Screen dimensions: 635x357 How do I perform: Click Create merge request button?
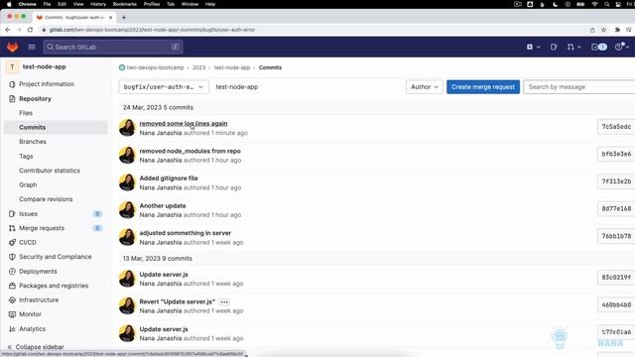(x=483, y=87)
